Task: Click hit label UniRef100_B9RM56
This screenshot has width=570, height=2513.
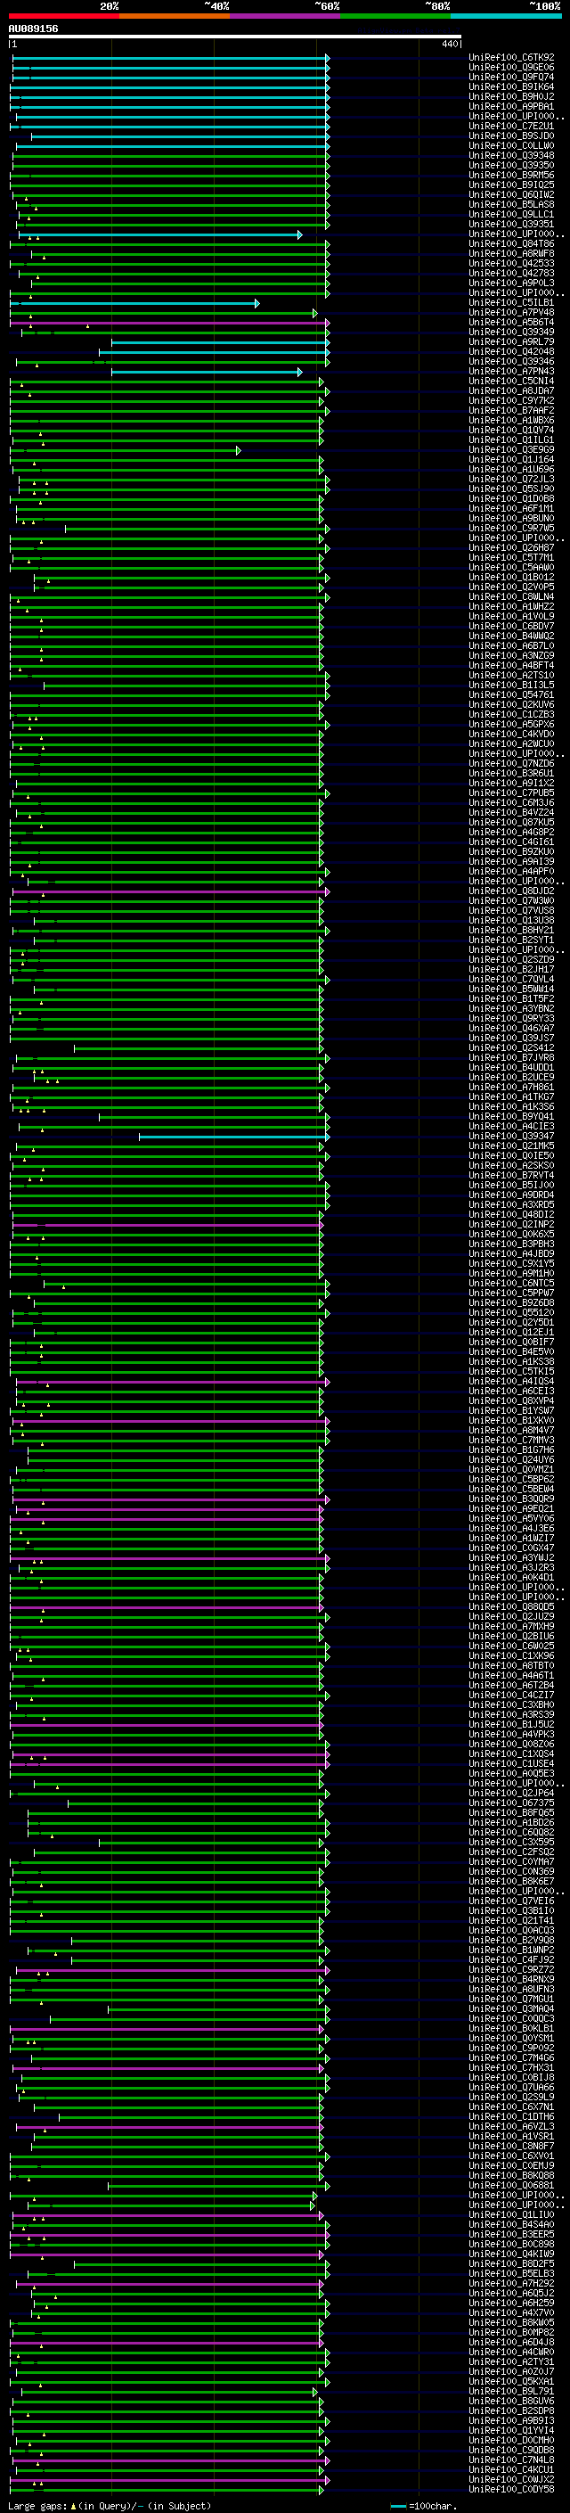Action: tap(511, 176)
